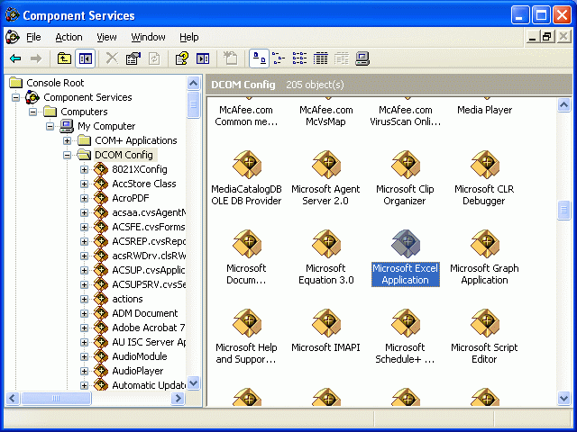The height and width of the screenshot is (432, 577).
Task: Click the Back arrow toolbar button
Action: (15, 58)
